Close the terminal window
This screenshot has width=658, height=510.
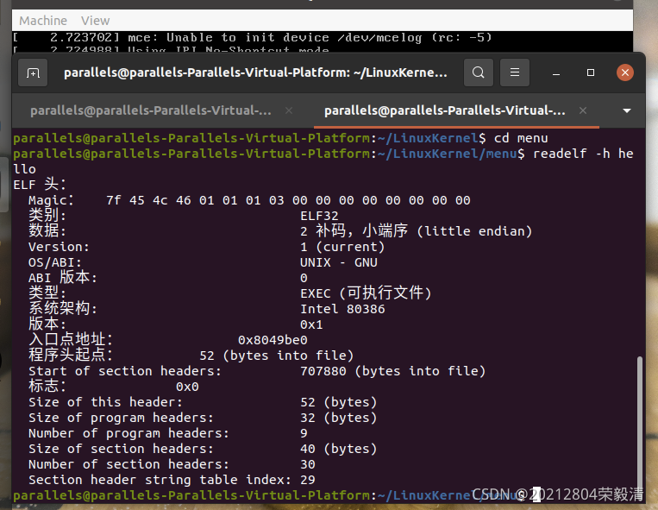pyautogui.click(x=625, y=73)
